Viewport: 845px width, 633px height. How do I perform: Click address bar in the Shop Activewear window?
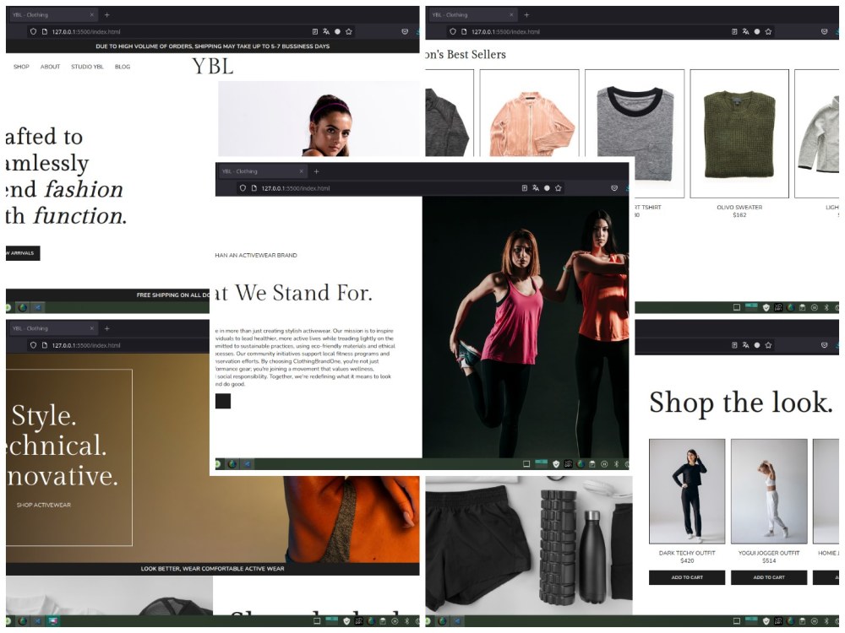[86, 345]
